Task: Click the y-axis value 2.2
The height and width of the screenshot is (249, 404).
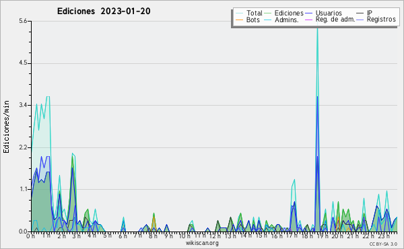Action: click(23, 147)
